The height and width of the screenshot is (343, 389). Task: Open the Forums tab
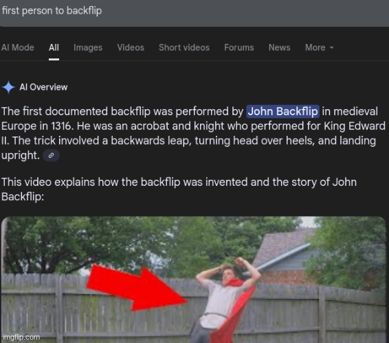[239, 47]
